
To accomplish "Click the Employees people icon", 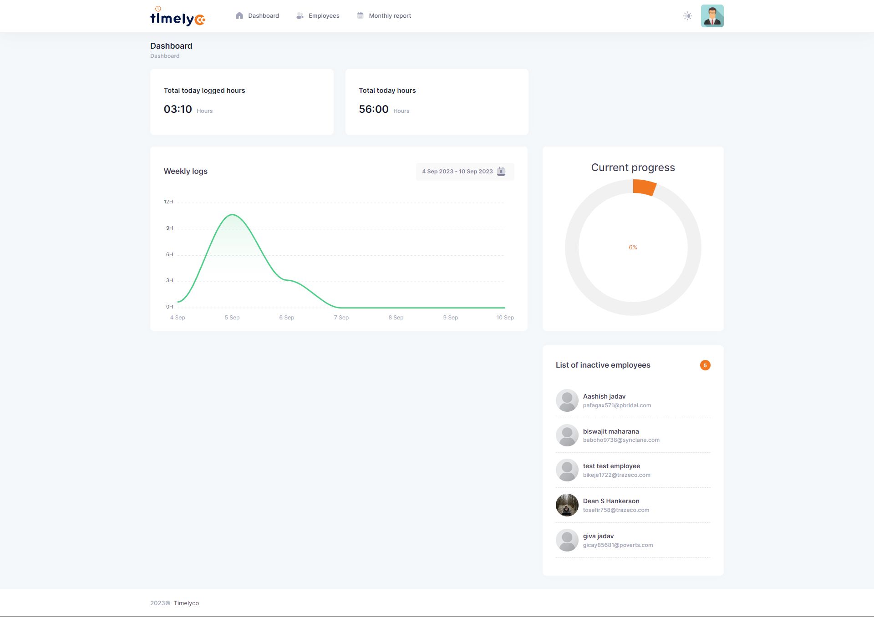I will point(300,15).
